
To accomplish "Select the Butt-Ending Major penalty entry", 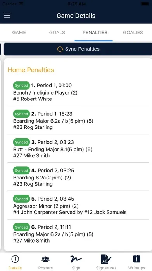I will coord(78,148).
